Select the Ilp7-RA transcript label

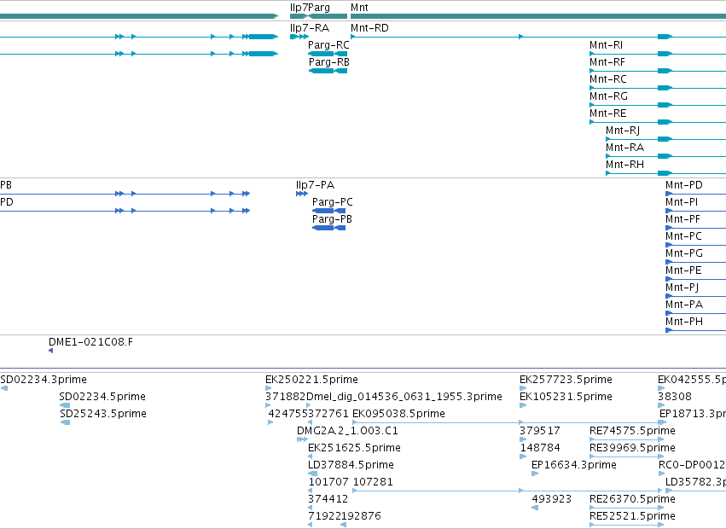tap(310, 28)
